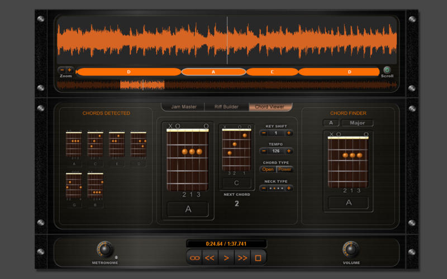Click the Neck Type plus button
The image size is (447, 279).
289,188
